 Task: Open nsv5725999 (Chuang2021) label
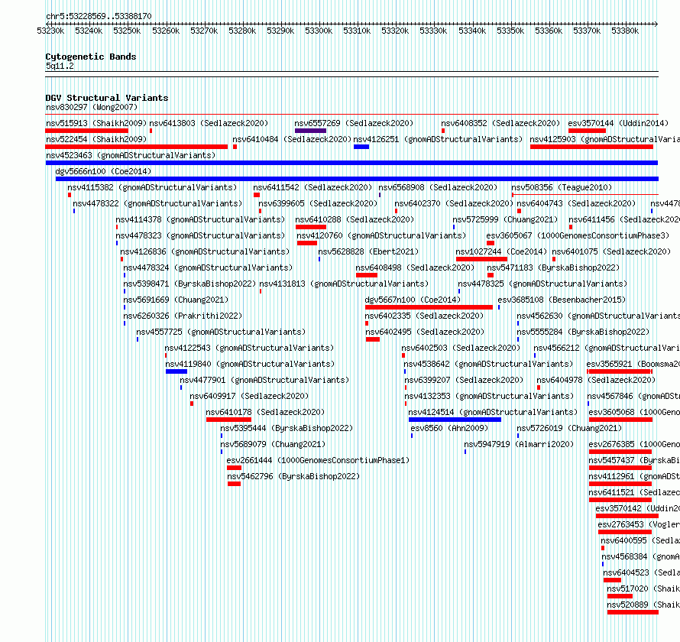point(505,219)
